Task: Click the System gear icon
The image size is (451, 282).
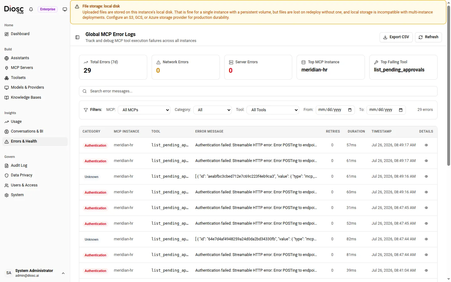Action: point(7,195)
